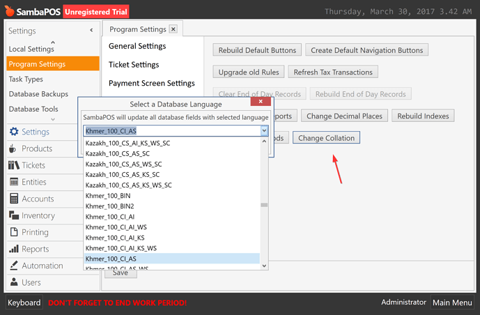Click Refresh Tax Transactions button
Image resolution: width=480 pixels, height=315 pixels.
(333, 72)
